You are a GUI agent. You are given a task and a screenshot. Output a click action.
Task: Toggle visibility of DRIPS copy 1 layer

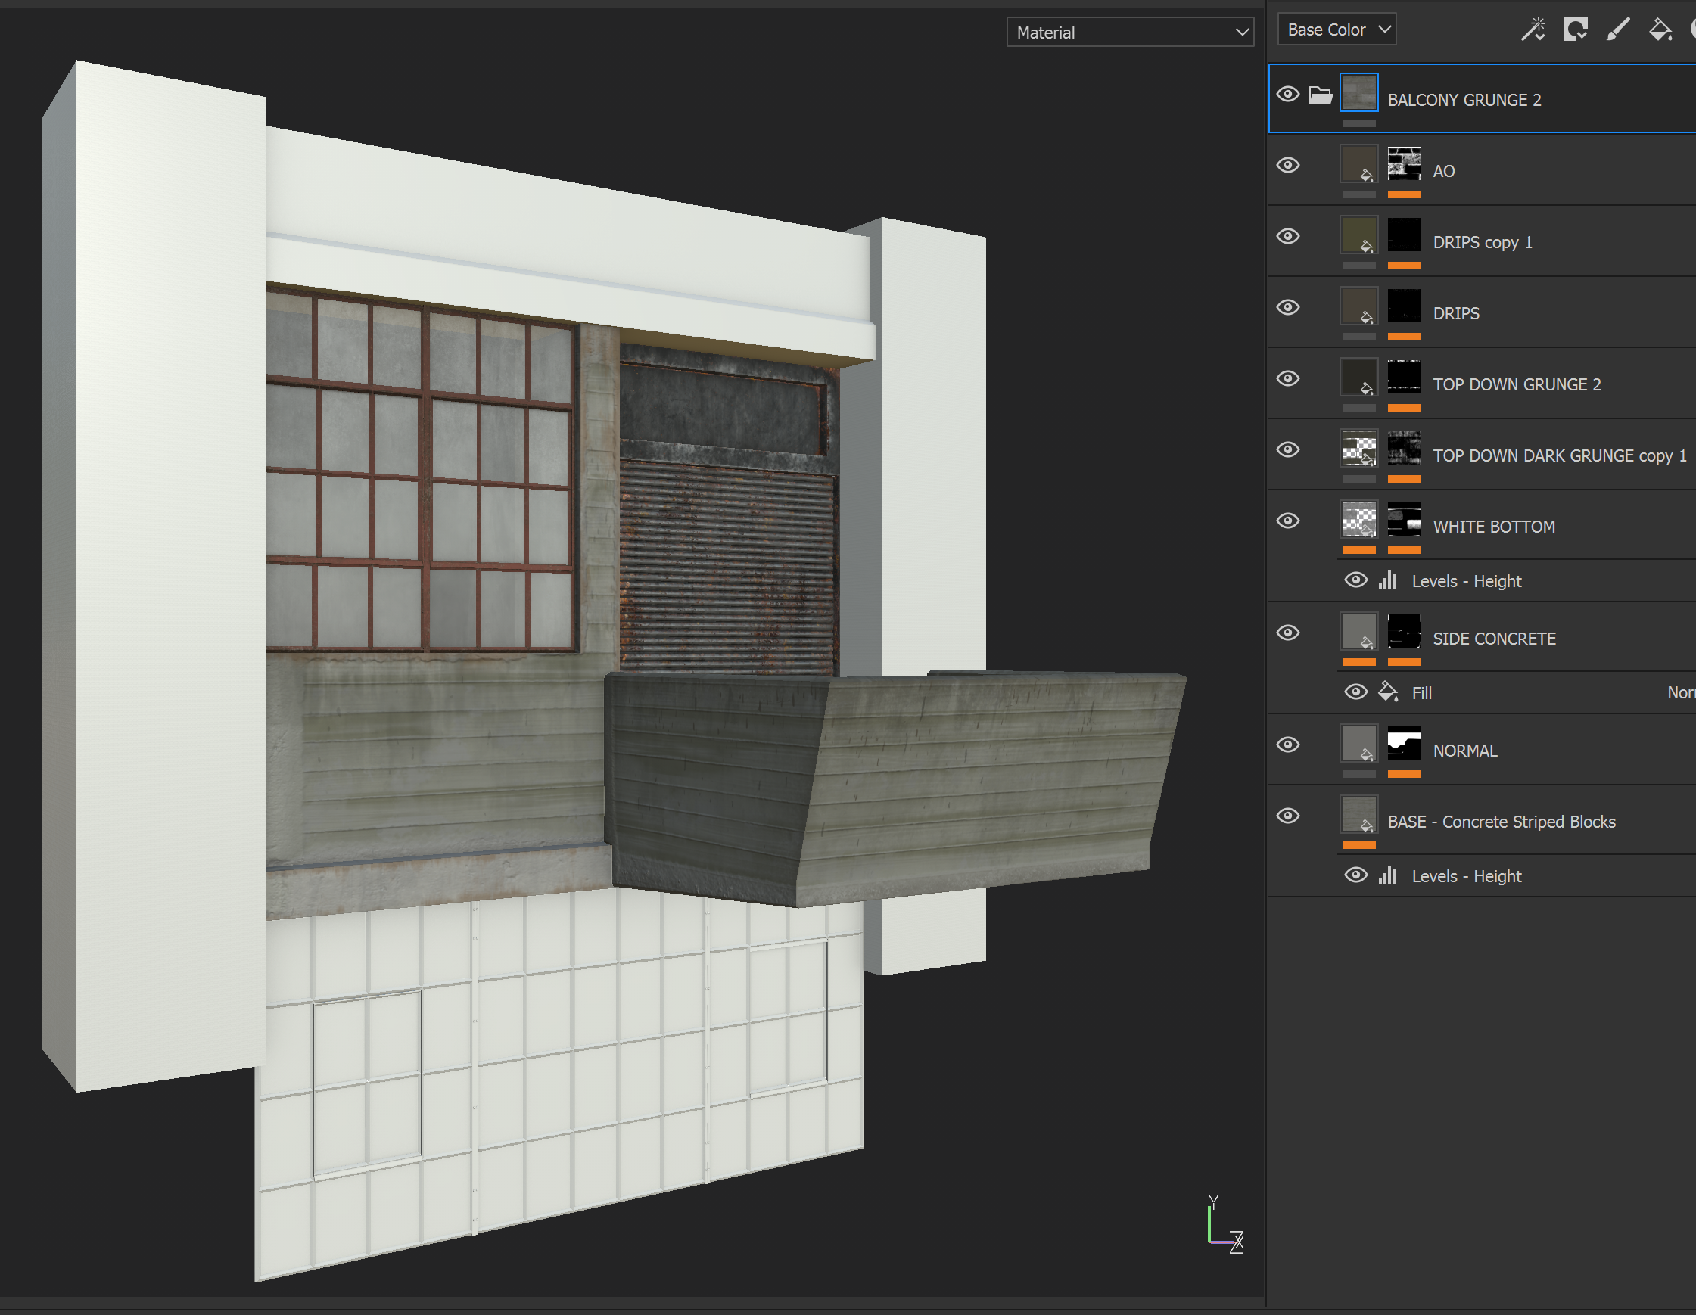(x=1288, y=236)
